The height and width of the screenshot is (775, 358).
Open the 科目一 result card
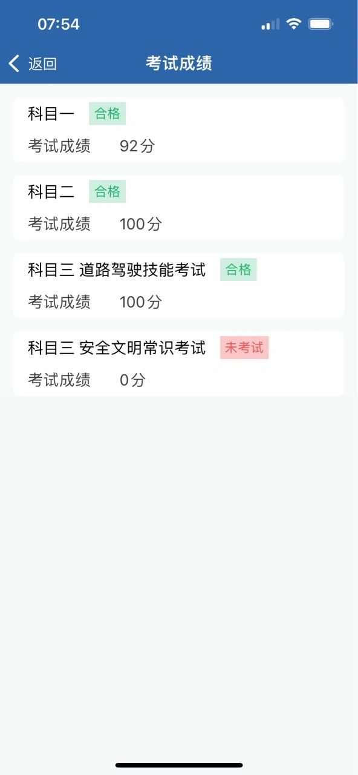(x=179, y=130)
